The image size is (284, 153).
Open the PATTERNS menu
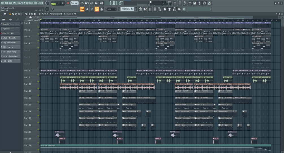(x=17, y=3)
